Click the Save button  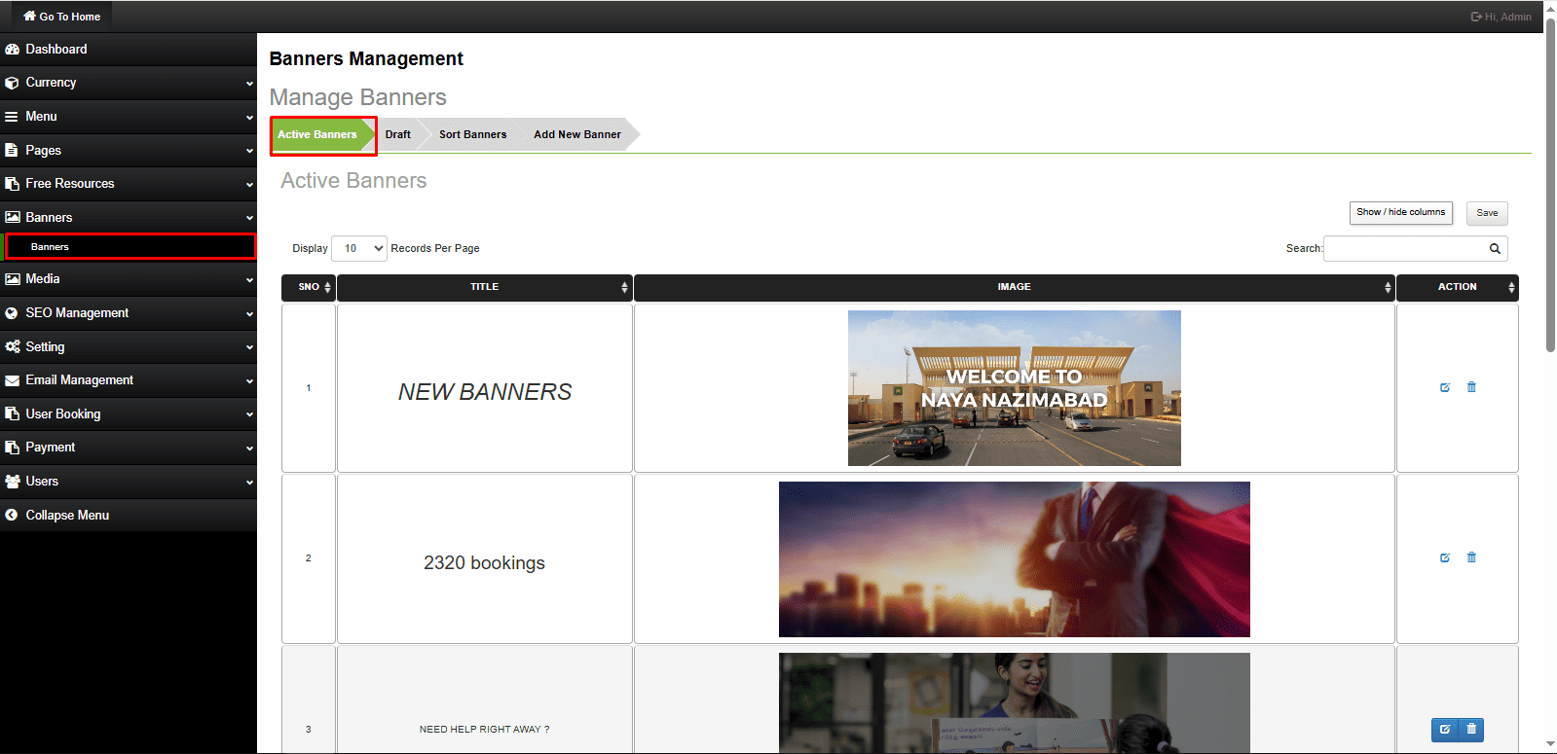[1487, 213]
